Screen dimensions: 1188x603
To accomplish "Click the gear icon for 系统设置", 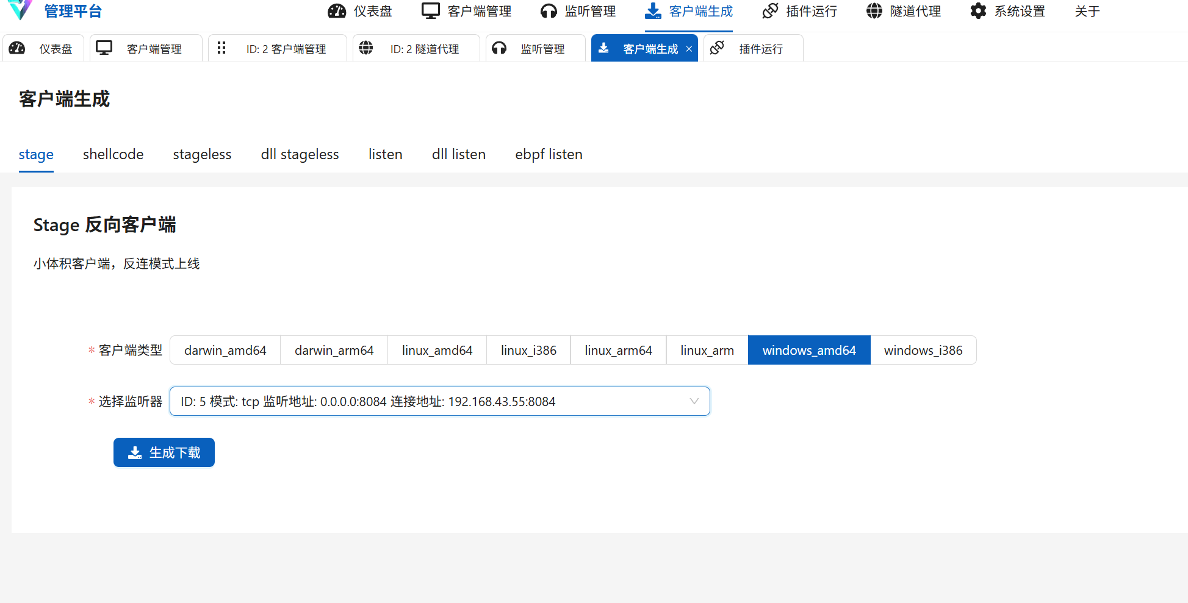I will click(x=978, y=11).
